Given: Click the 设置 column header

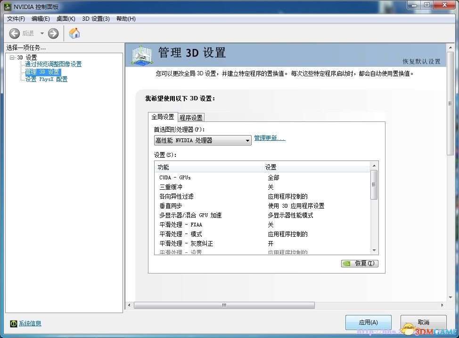Looking at the screenshot, I should pyautogui.click(x=316, y=167).
